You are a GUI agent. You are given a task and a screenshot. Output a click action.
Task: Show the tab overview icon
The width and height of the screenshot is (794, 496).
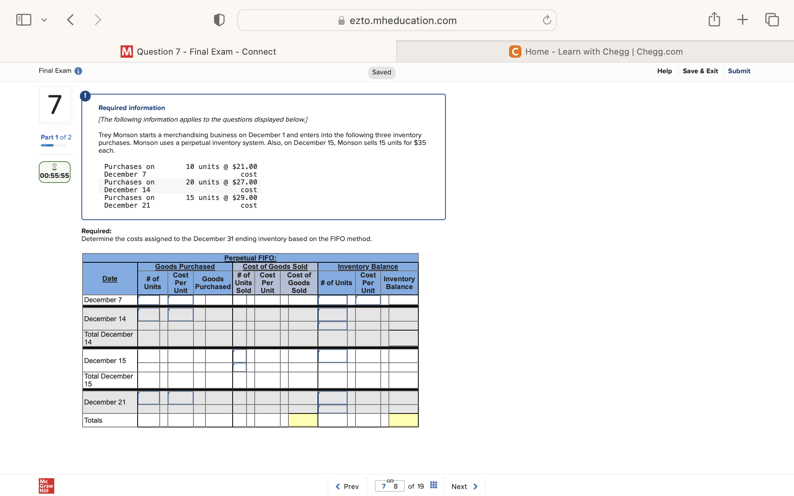[772, 19]
